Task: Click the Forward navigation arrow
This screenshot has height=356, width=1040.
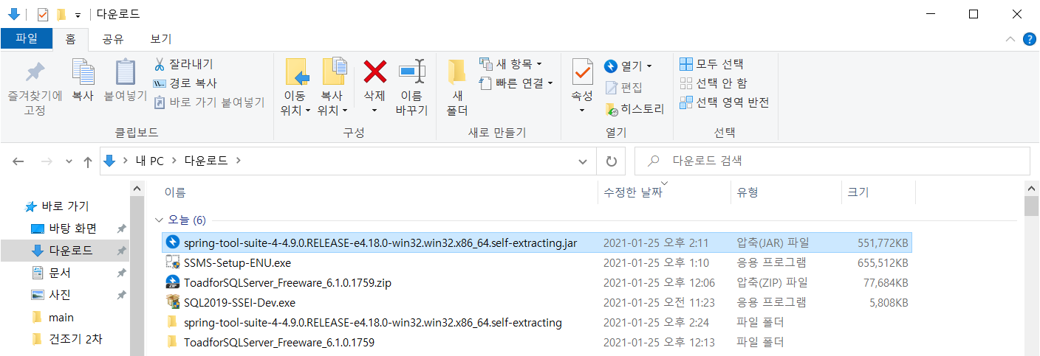Action: coord(45,161)
